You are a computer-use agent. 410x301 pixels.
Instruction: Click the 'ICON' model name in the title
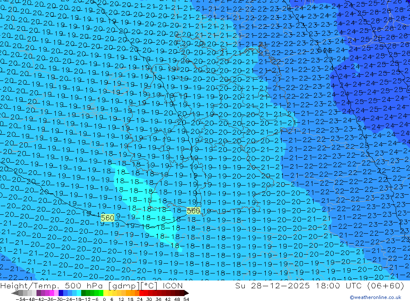point(172,285)
